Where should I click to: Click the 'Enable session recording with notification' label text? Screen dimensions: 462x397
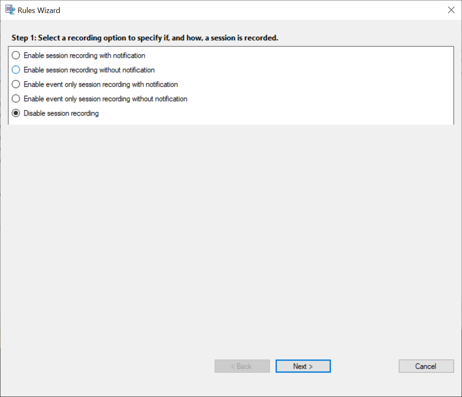pos(84,55)
